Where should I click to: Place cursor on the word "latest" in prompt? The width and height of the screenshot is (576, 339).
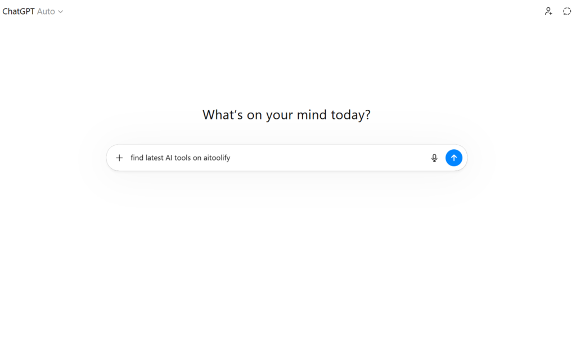[x=155, y=158]
